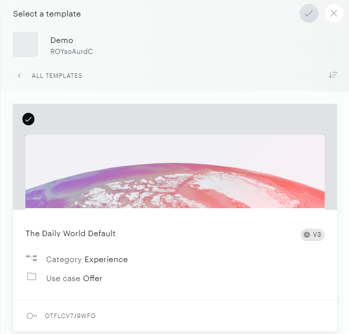Click the Use case Offer label
The image size is (349, 334).
pyautogui.click(x=74, y=279)
